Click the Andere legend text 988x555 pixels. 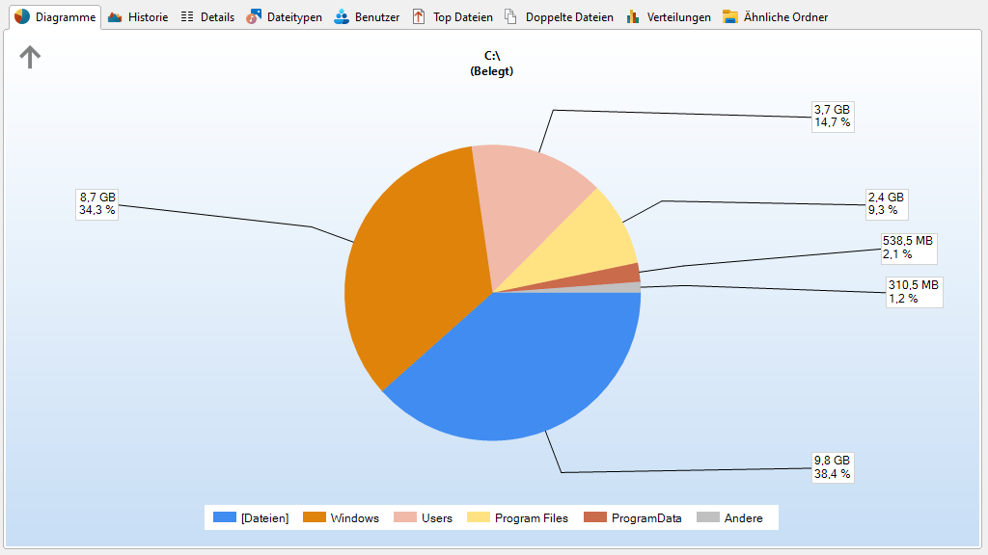point(744,517)
